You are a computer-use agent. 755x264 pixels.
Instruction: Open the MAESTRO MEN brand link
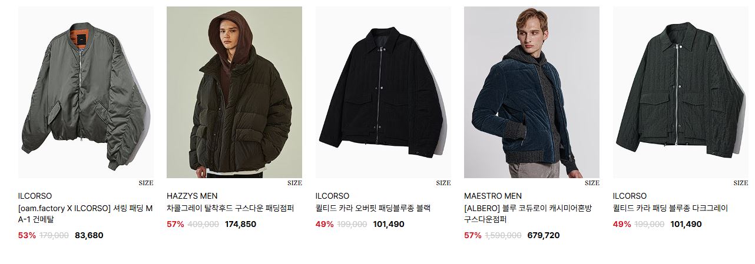pos(493,196)
